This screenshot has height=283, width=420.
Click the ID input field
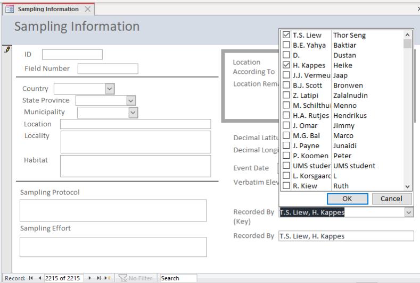[x=72, y=55]
